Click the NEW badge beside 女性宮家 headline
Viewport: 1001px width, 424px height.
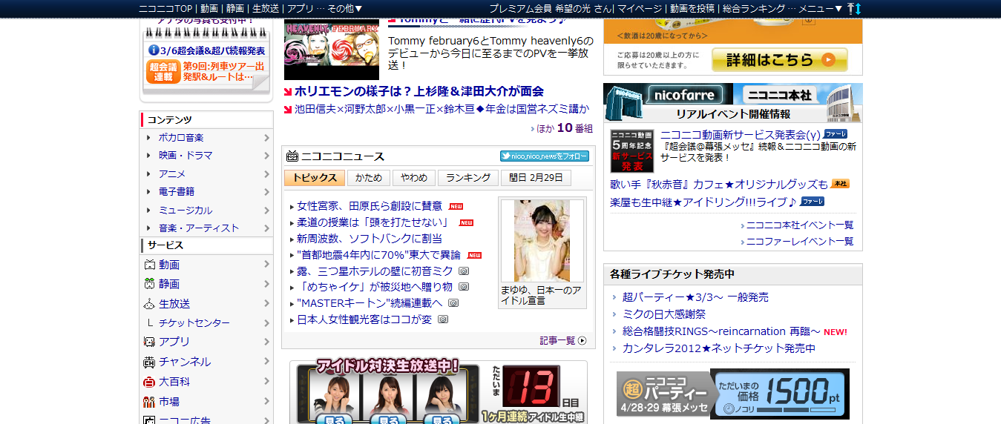click(x=456, y=206)
